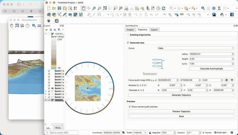
Task: Select the Trajectory tab
Action: click(142, 29)
